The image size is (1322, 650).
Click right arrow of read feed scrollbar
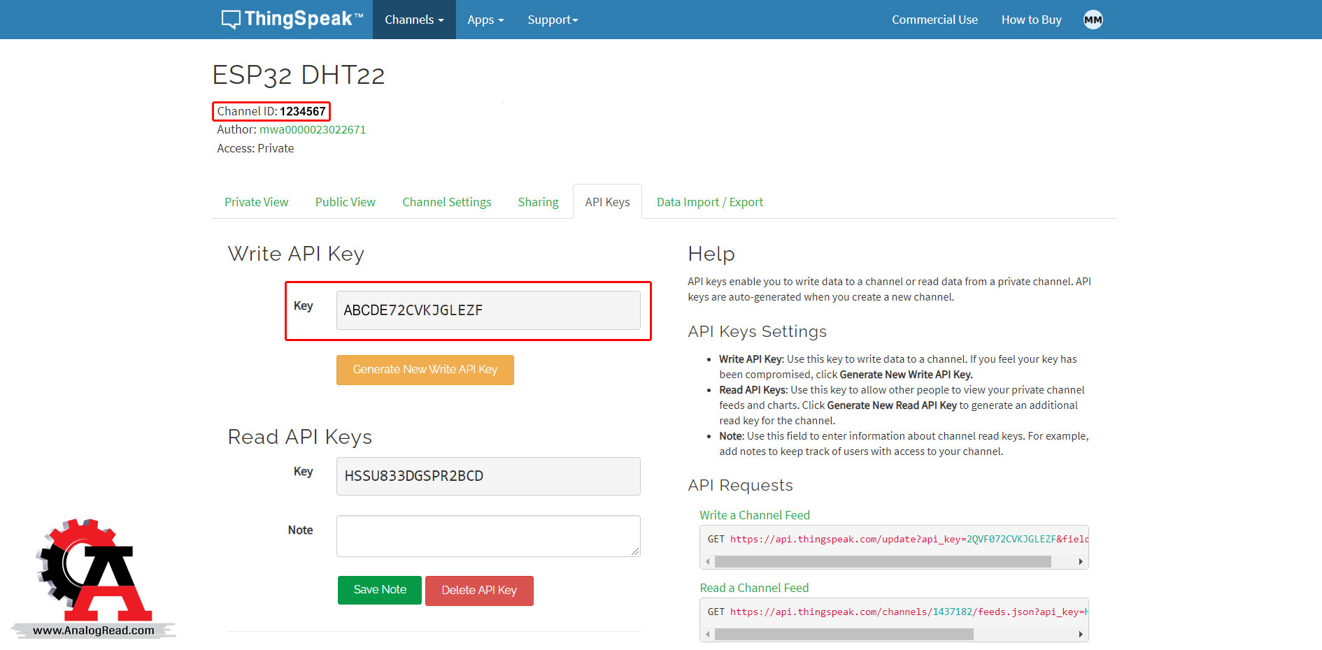pos(1081,634)
